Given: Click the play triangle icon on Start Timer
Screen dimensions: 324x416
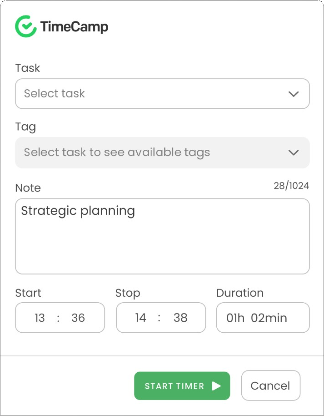Looking at the screenshot, I should [216, 386].
